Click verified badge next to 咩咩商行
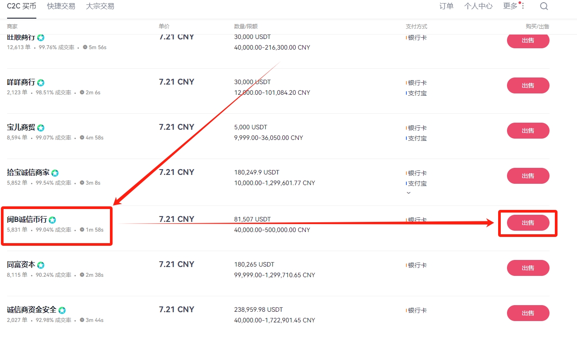 tap(41, 83)
